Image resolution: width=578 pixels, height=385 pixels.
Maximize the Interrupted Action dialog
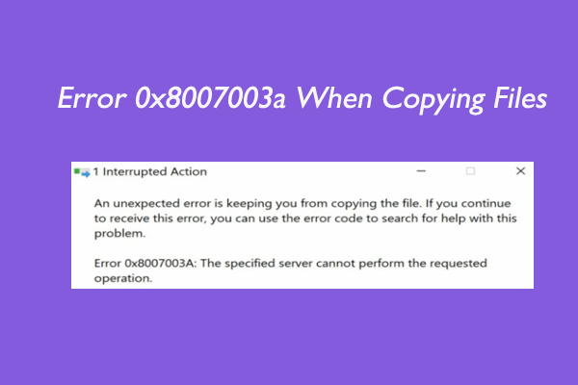(470, 171)
